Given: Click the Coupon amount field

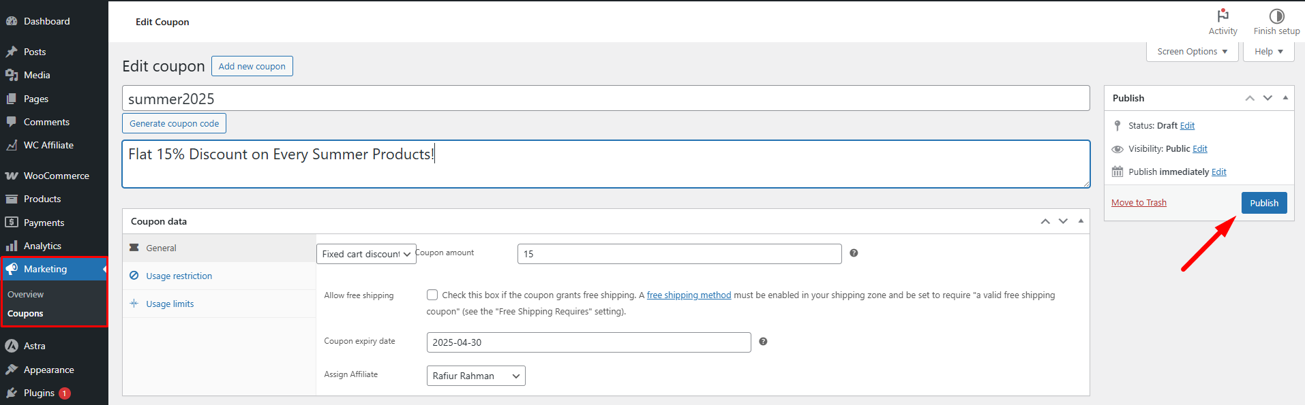Looking at the screenshot, I should 680,254.
